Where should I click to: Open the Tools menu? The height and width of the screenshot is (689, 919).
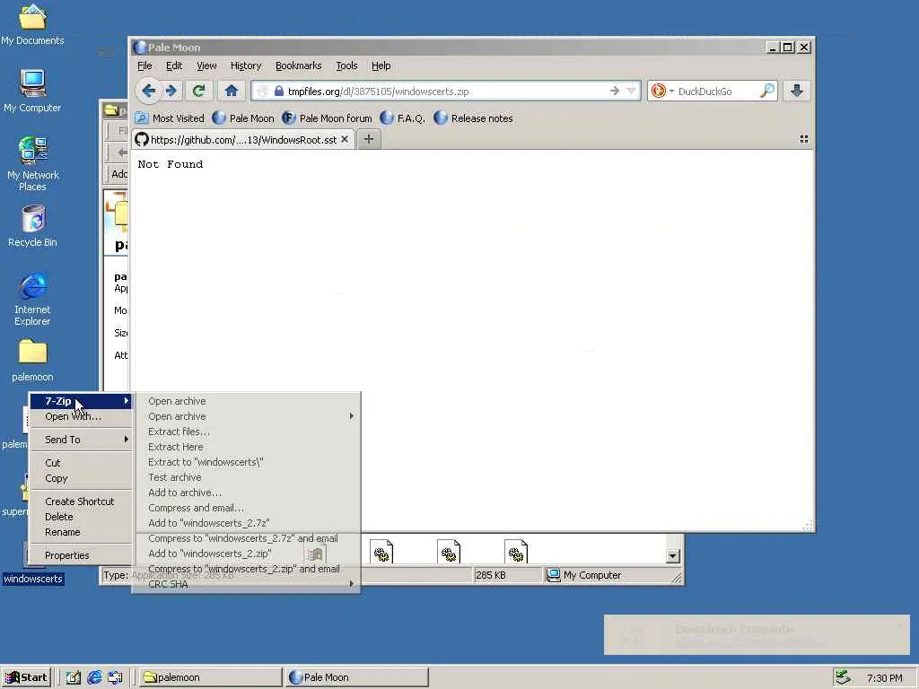pos(346,65)
